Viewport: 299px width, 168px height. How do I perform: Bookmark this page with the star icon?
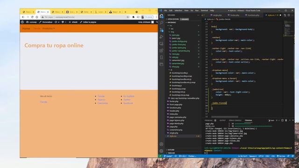128,17
